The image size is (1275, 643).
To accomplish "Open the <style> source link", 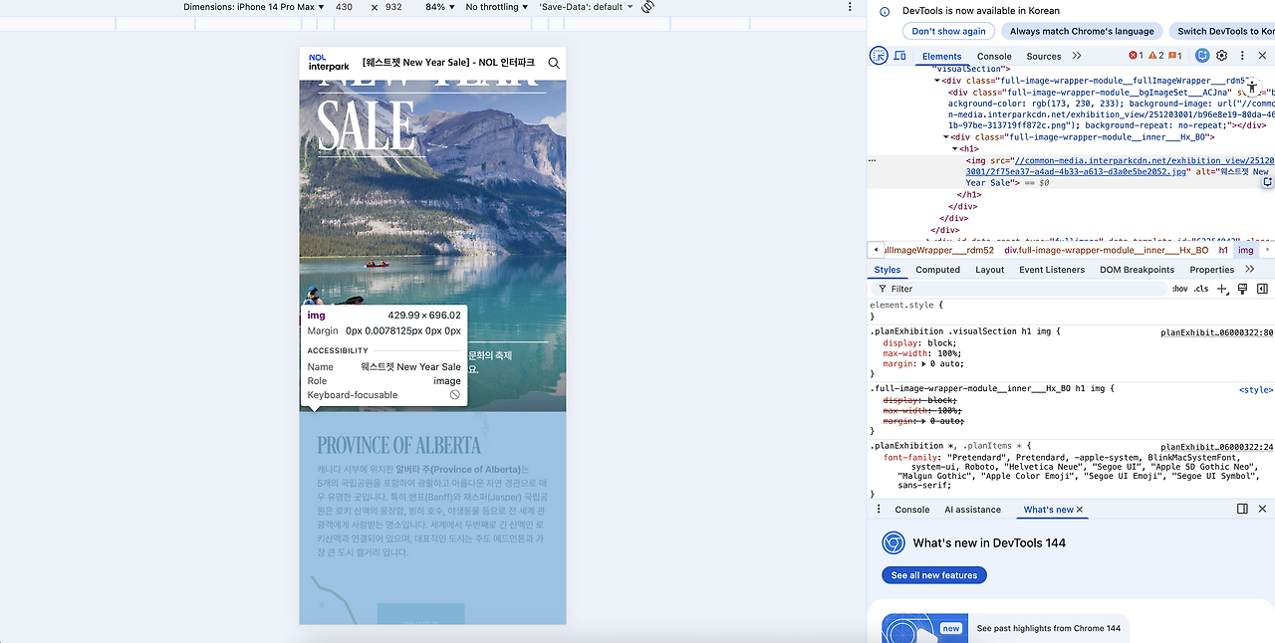I will [1256, 390].
